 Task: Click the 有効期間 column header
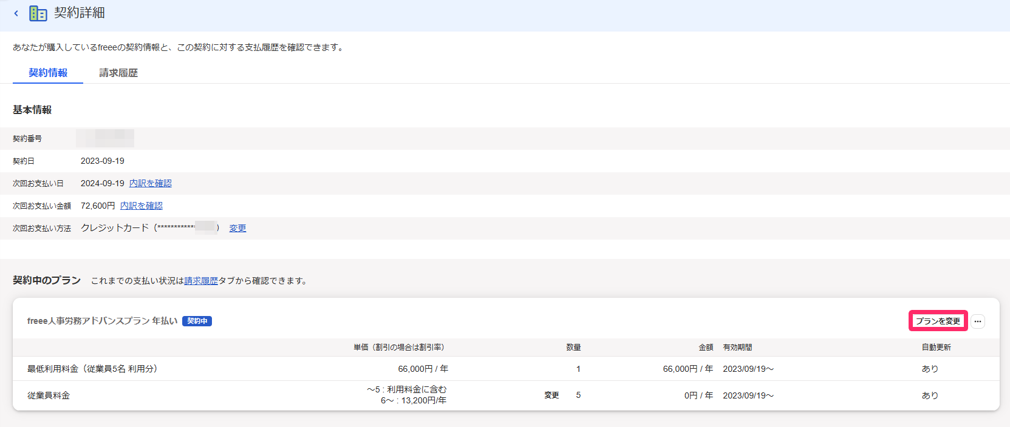coord(738,348)
